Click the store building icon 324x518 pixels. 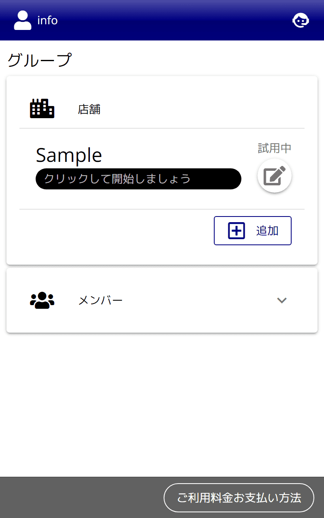42,108
